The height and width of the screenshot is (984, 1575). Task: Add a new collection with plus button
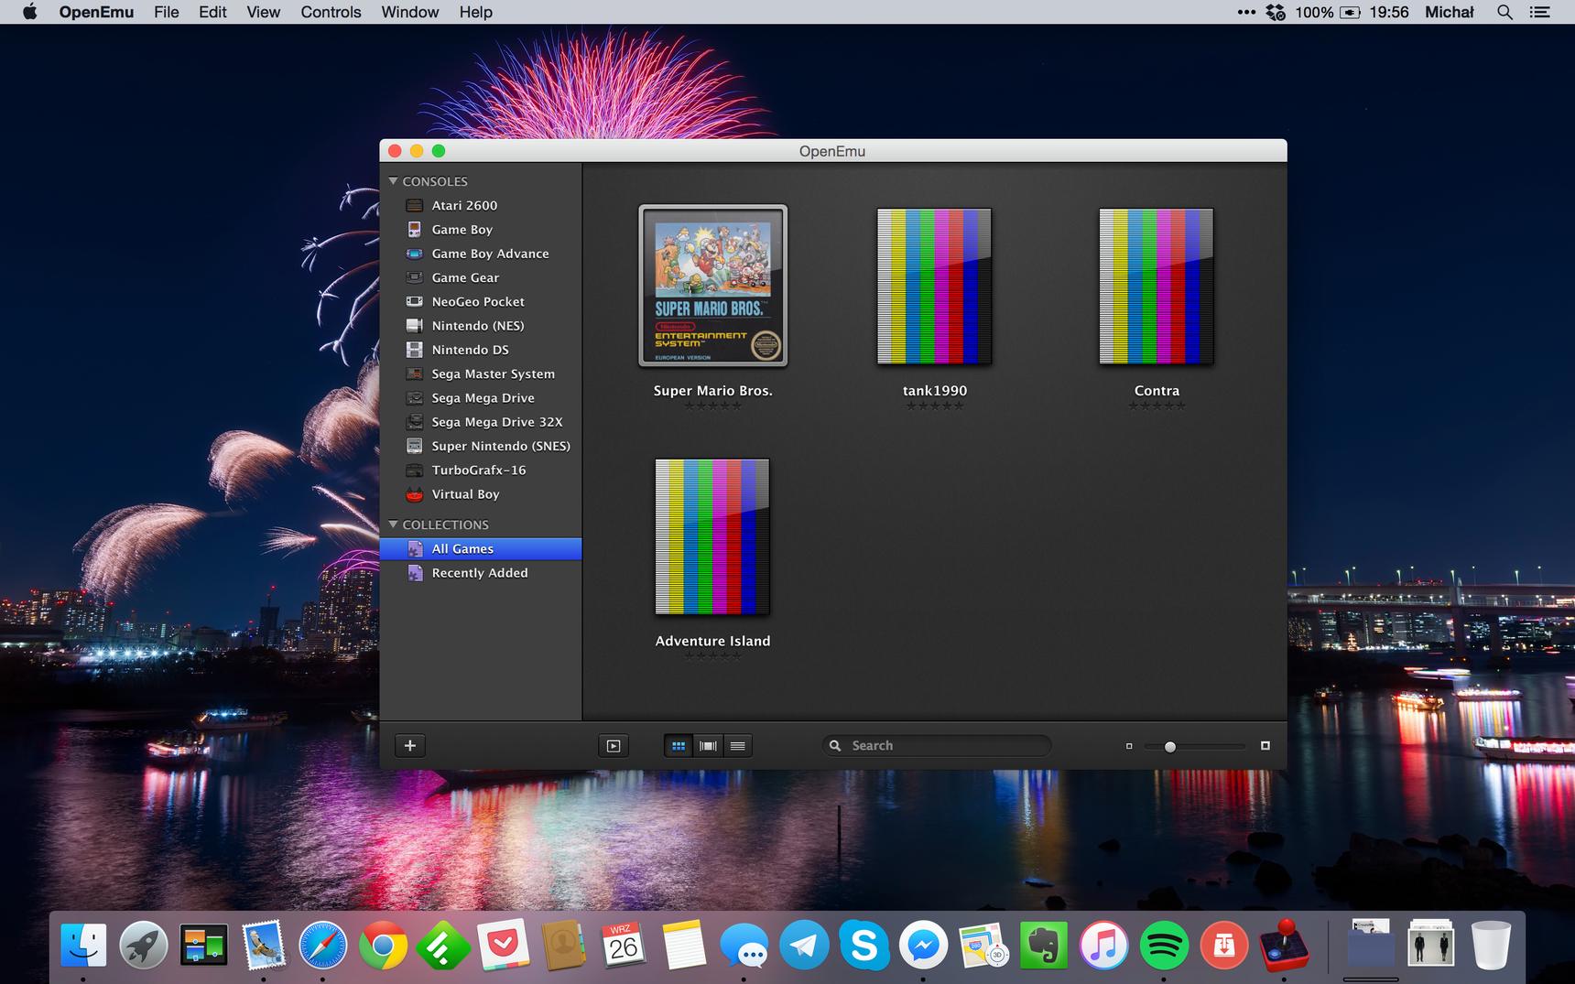[410, 746]
